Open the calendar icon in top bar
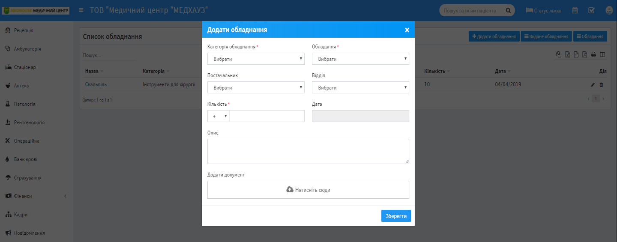 click(575, 10)
